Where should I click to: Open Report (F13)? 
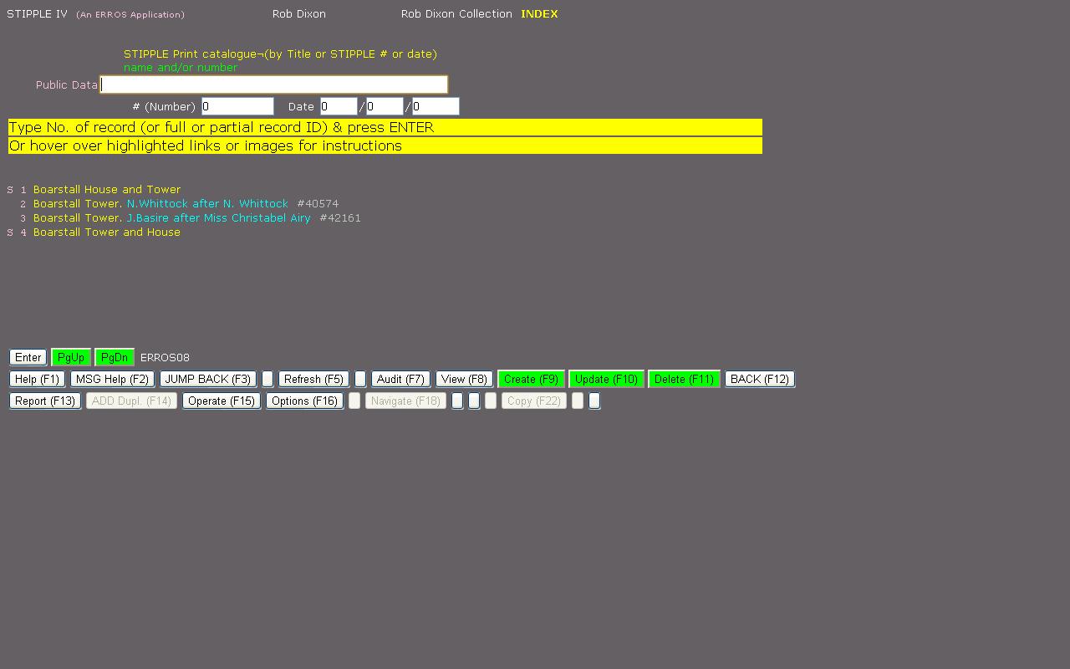click(45, 401)
